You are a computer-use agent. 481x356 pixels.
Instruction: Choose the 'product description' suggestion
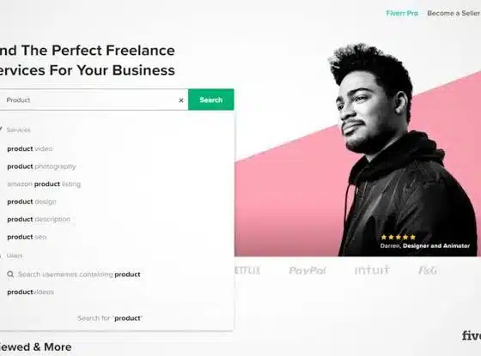click(39, 220)
